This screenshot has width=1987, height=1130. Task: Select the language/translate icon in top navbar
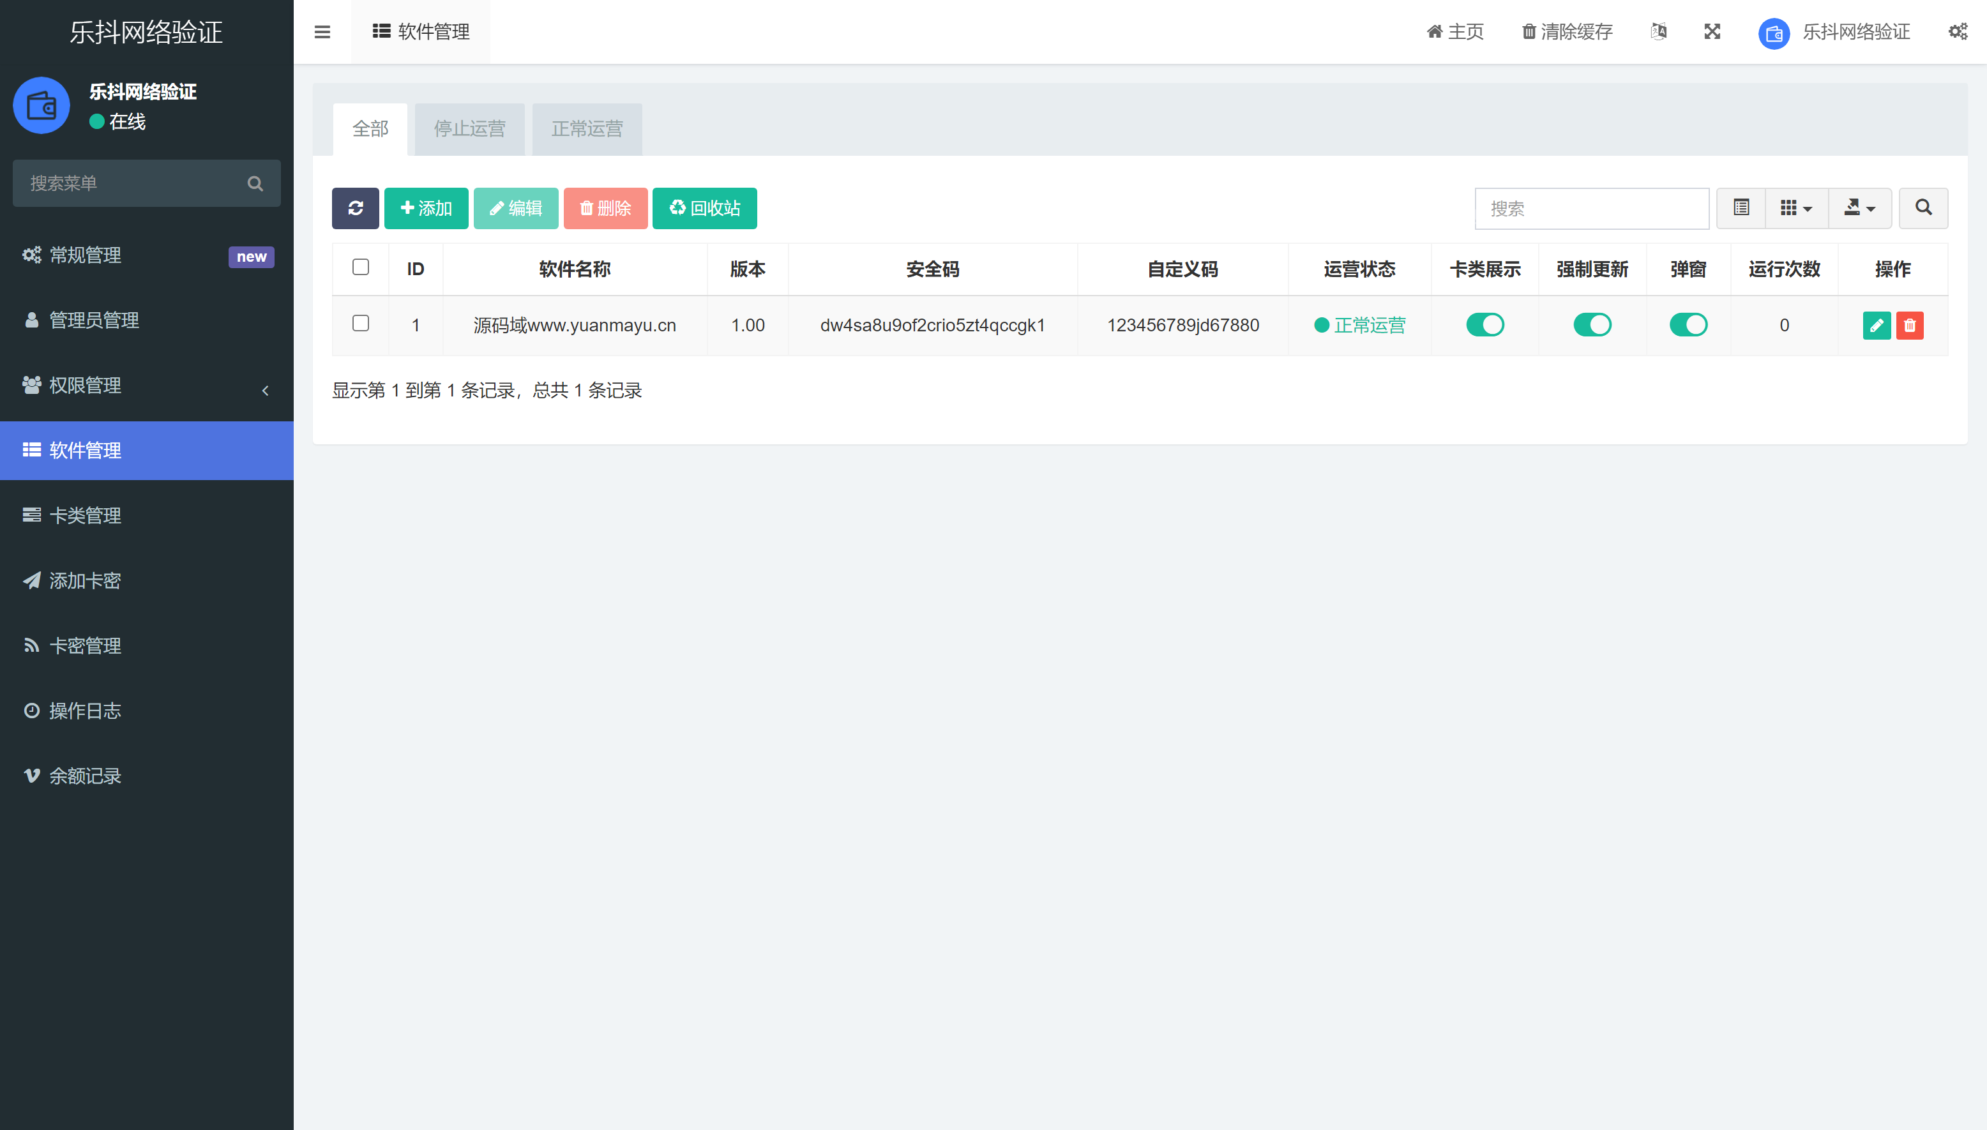(1659, 32)
